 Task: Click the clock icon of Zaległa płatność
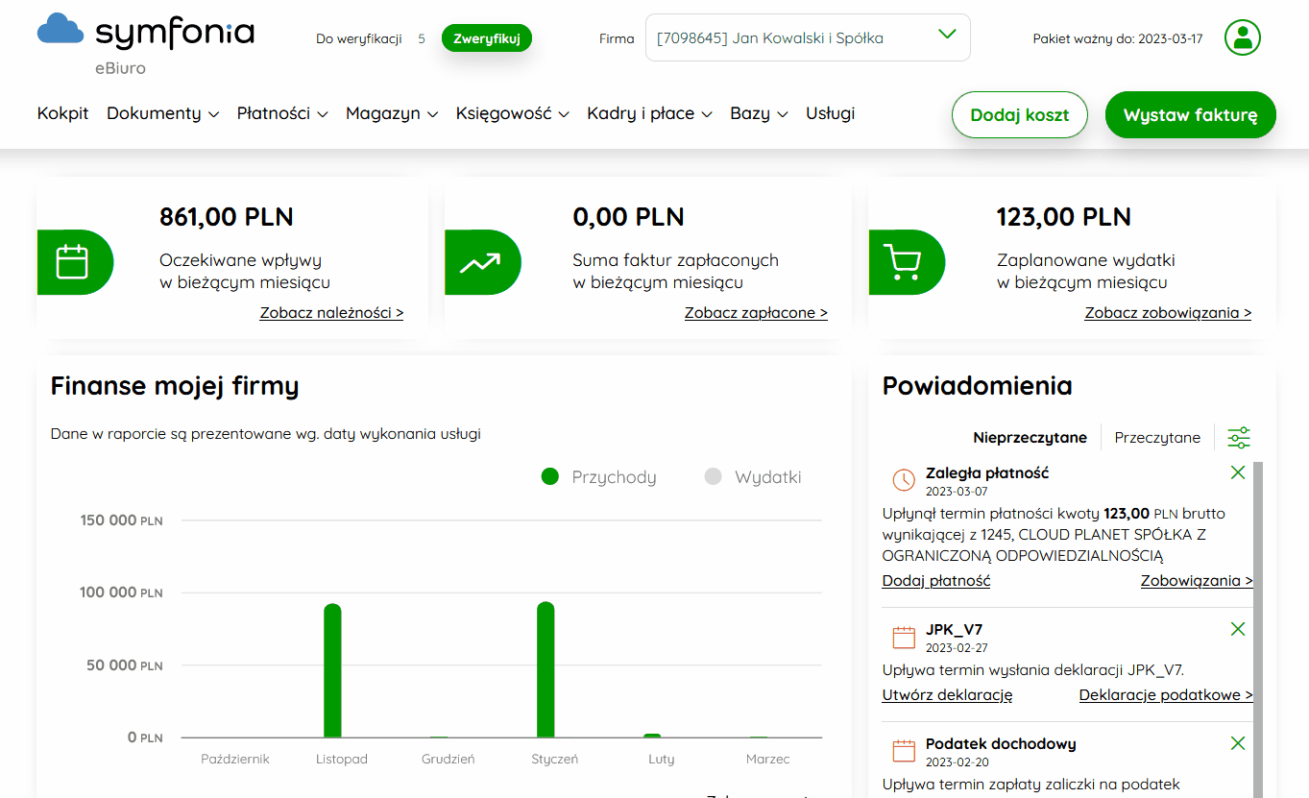(x=904, y=480)
